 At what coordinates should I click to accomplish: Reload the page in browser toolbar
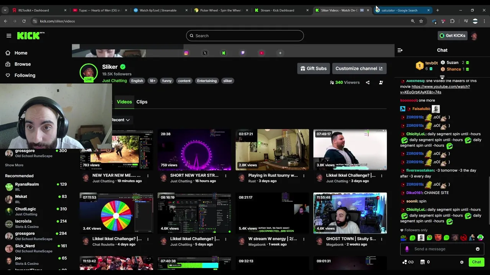[24, 21]
